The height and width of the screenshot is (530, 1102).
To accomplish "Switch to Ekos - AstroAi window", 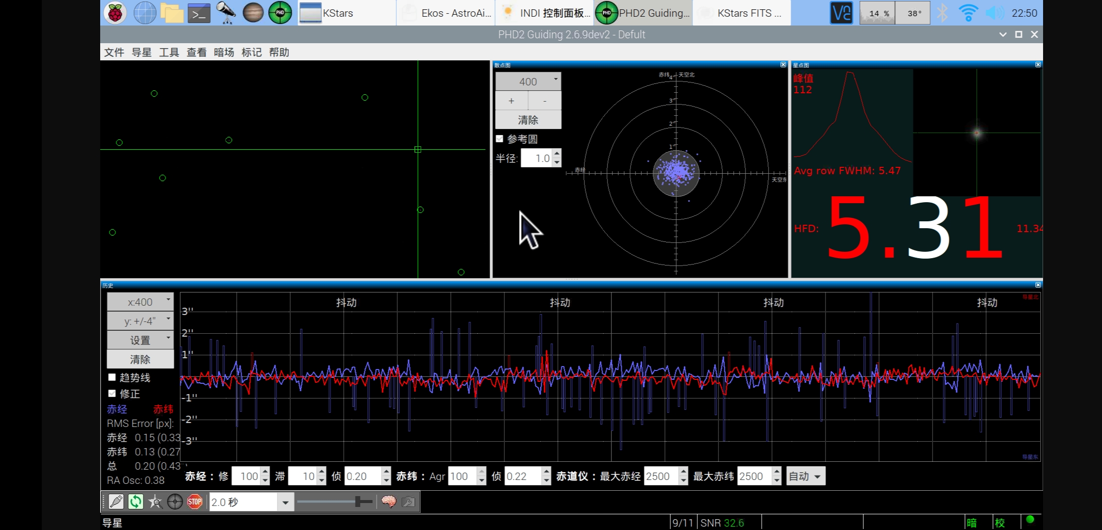I will (x=445, y=13).
